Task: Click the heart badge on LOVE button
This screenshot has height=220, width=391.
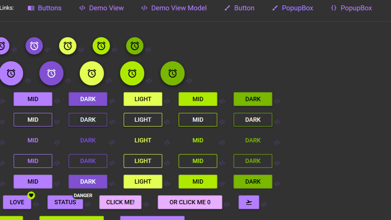Action: (31, 195)
